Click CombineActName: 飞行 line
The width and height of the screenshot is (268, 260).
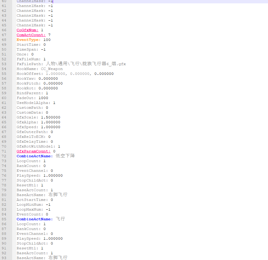[41, 219]
